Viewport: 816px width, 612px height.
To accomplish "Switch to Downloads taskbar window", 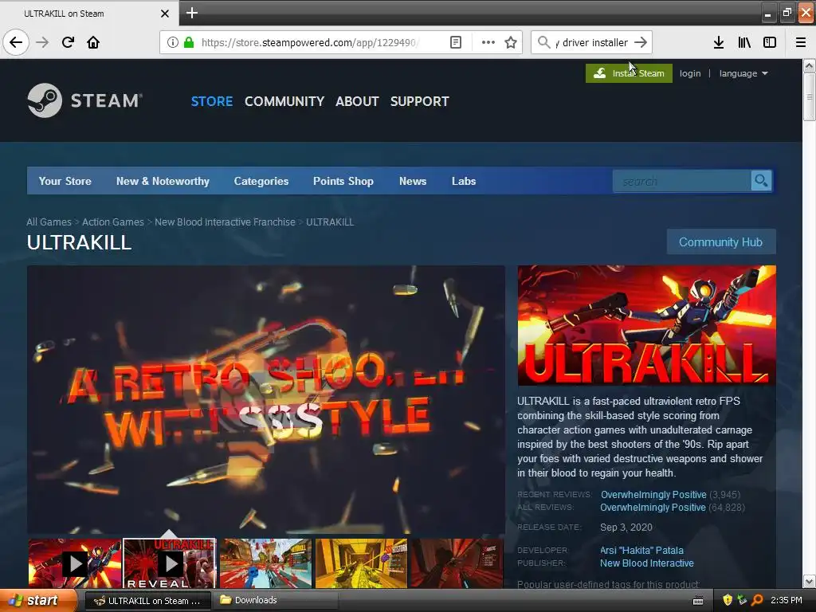I will 276,601.
